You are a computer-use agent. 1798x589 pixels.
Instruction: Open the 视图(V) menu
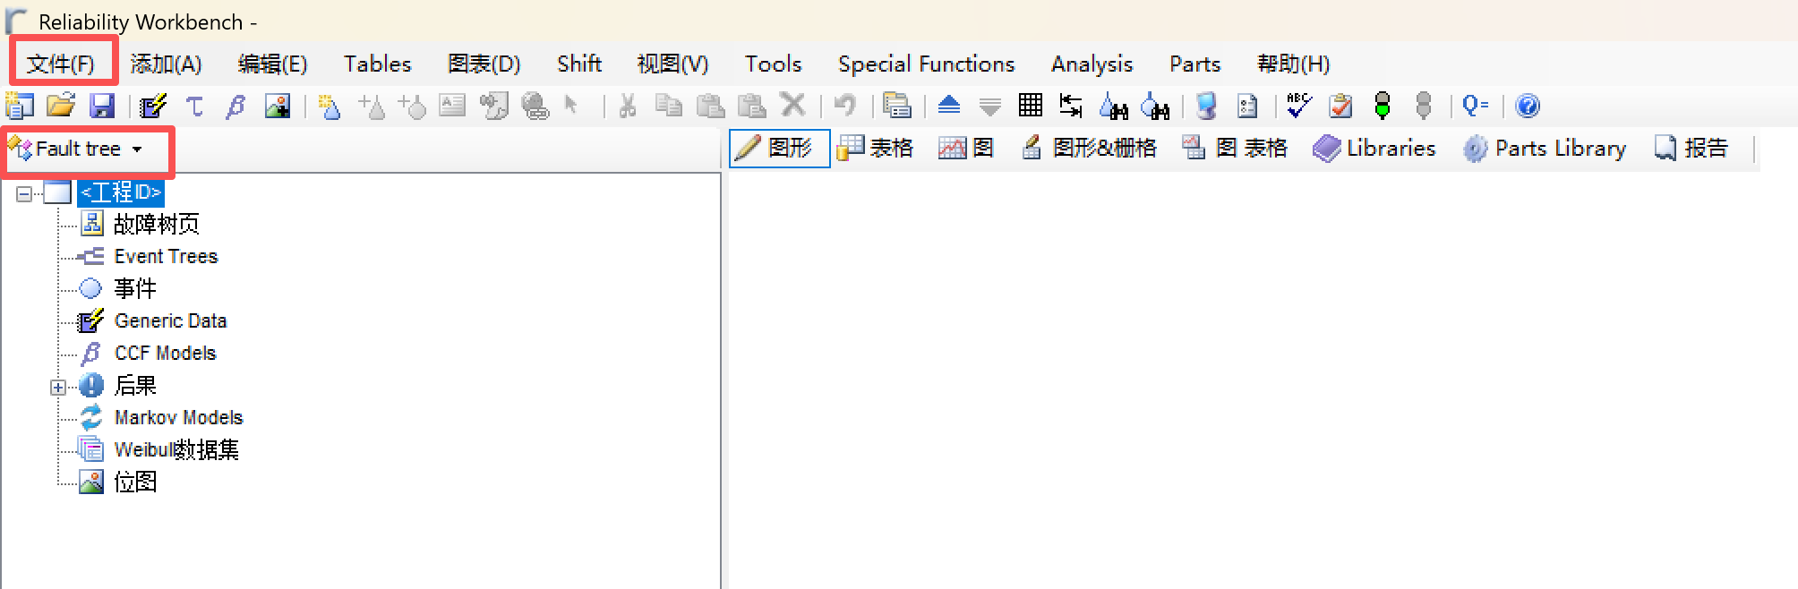(x=672, y=64)
